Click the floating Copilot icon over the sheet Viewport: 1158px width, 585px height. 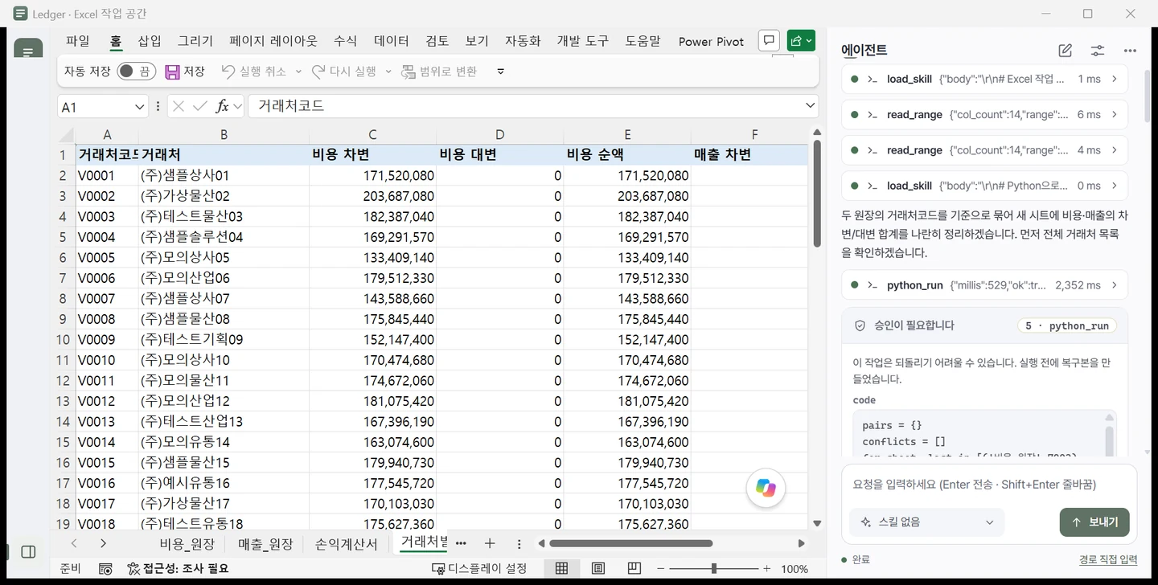[x=766, y=488]
